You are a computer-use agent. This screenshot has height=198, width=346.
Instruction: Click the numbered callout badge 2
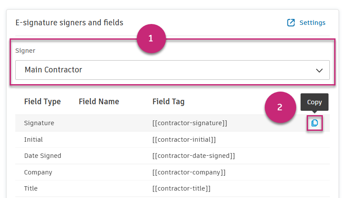coord(280,107)
